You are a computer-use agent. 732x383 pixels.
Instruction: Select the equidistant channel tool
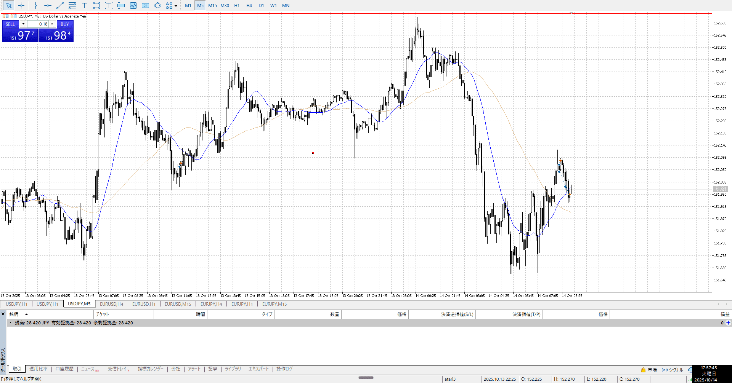[72, 5]
